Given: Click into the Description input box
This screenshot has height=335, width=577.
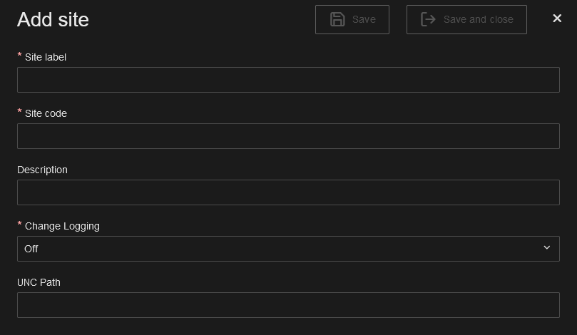Looking at the screenshot, I should tap(288, 192).
